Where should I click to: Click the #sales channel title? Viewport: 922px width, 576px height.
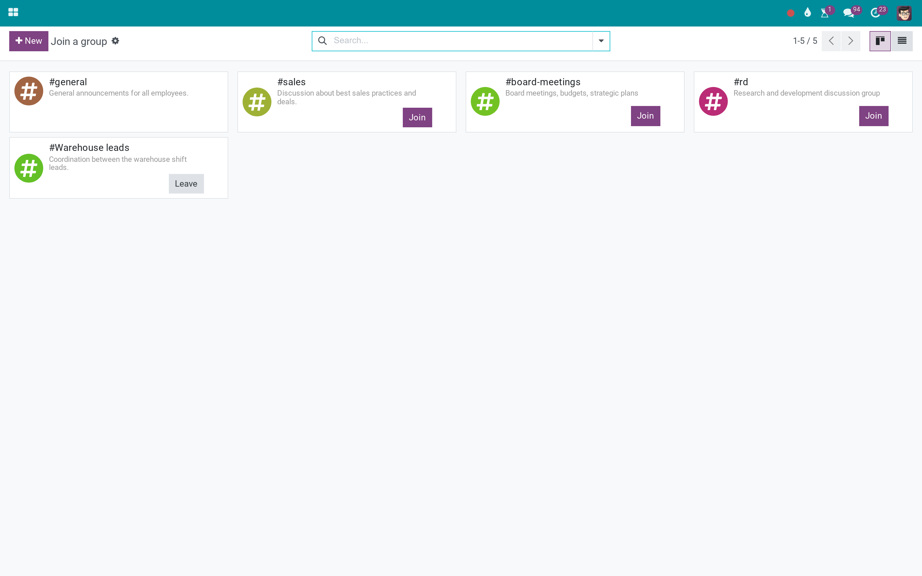(292, 82)
